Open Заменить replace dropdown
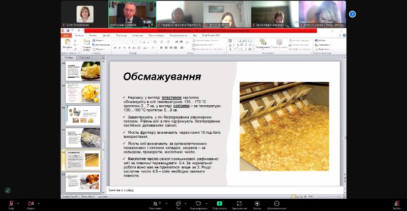This screenshot has width=407, height=211. click(323, 45)
